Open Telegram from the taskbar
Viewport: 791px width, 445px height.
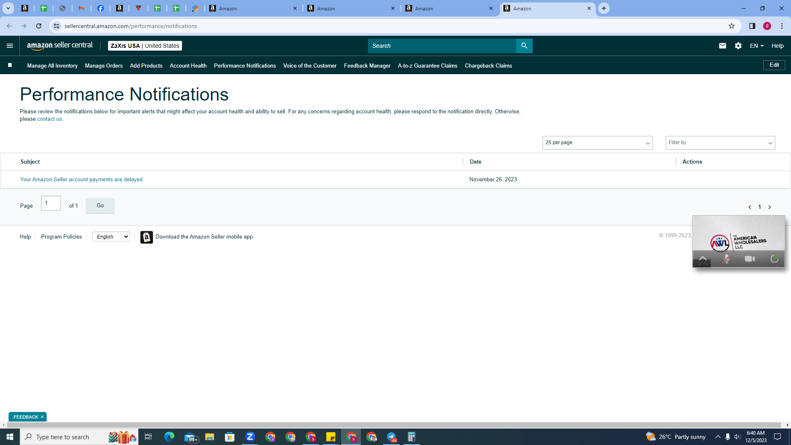coord(391,437)
